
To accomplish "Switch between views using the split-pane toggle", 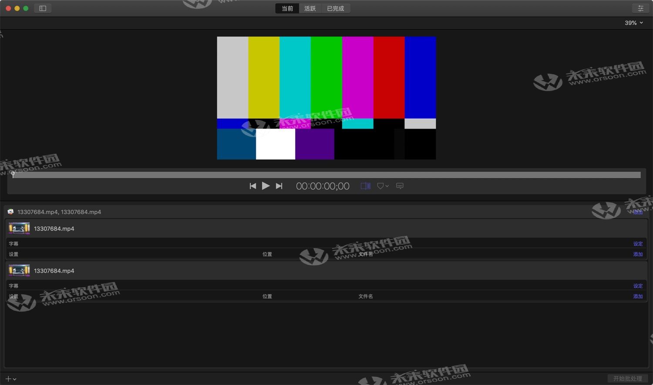I will tap(365, 186).
